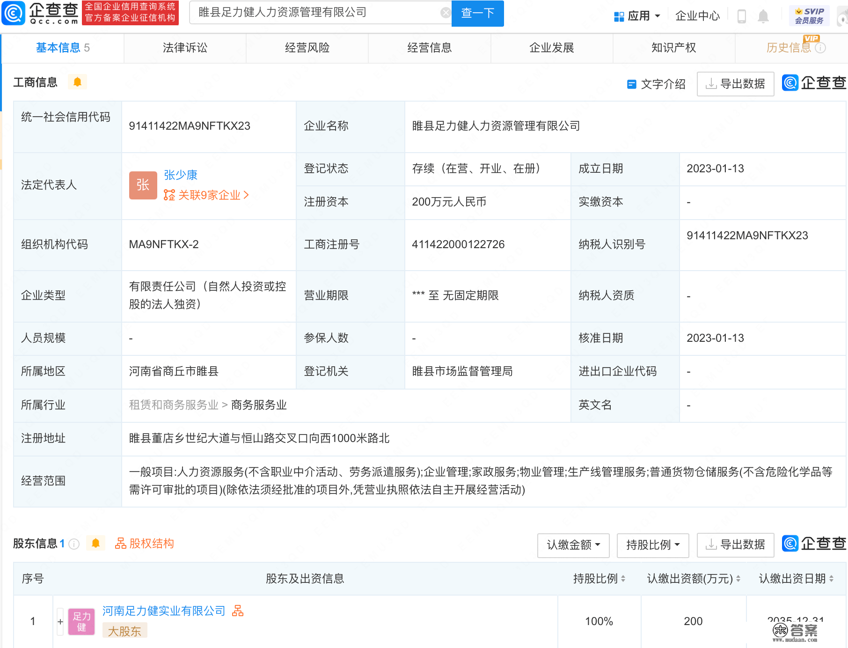The height and width of the screenshot is (648, 848).
Task: Open the 应用 dropdown menu
Action: (x=637, y=16)
